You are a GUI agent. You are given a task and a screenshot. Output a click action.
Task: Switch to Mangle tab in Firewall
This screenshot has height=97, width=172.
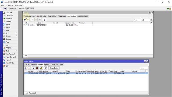pos(39,16)
